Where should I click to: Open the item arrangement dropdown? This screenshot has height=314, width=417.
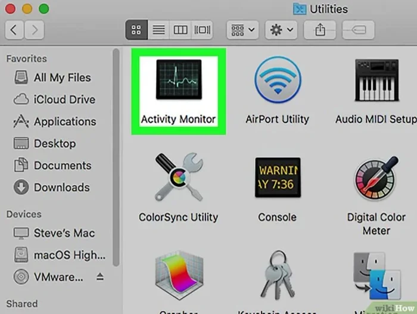click(x=242, y=30)
